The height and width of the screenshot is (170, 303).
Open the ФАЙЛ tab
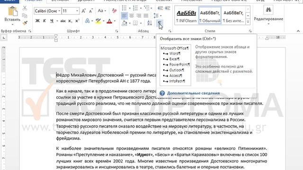9,1
